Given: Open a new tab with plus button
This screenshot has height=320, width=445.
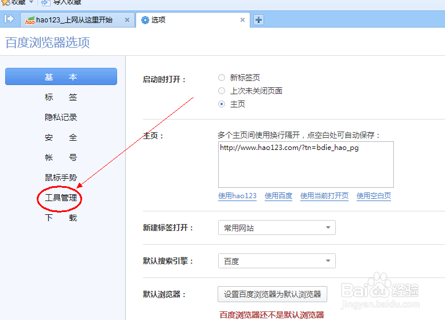Looking at the screenshot, I should 258,20.
